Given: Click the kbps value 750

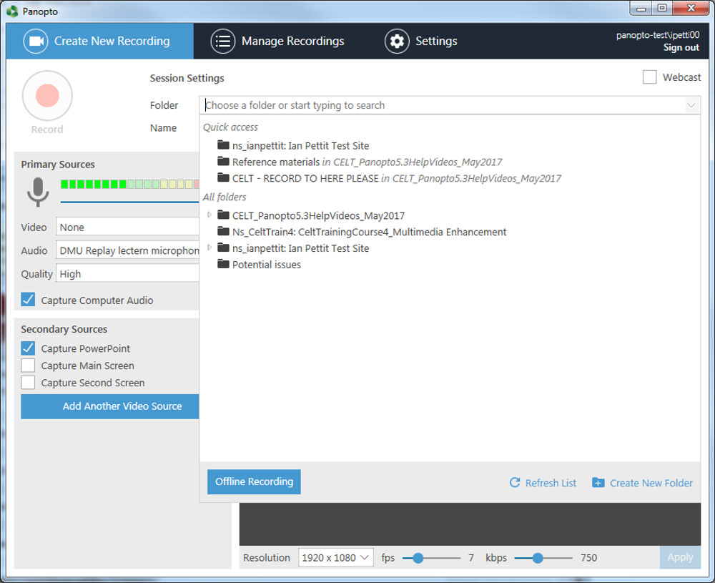Looking at the screenshot, I should pyautogui.click(x=588, y=557).
